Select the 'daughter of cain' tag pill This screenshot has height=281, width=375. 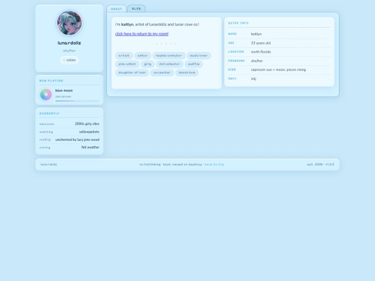(132, 73)
